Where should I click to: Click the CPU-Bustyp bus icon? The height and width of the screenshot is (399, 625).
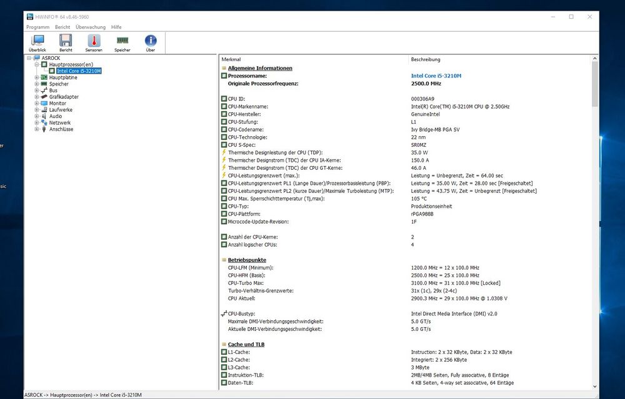coord(224,314)
